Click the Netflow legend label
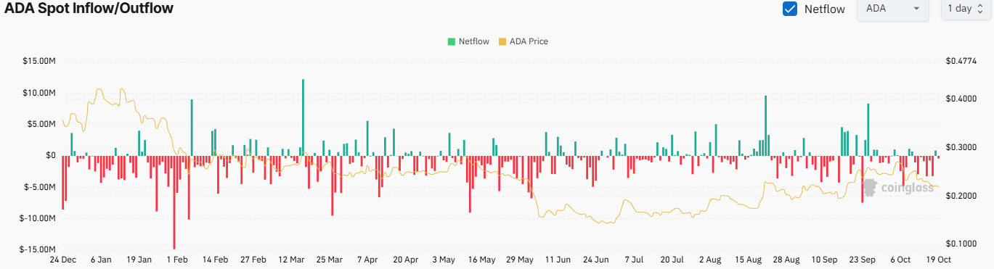The image size is (994, 269). [474, 41]
